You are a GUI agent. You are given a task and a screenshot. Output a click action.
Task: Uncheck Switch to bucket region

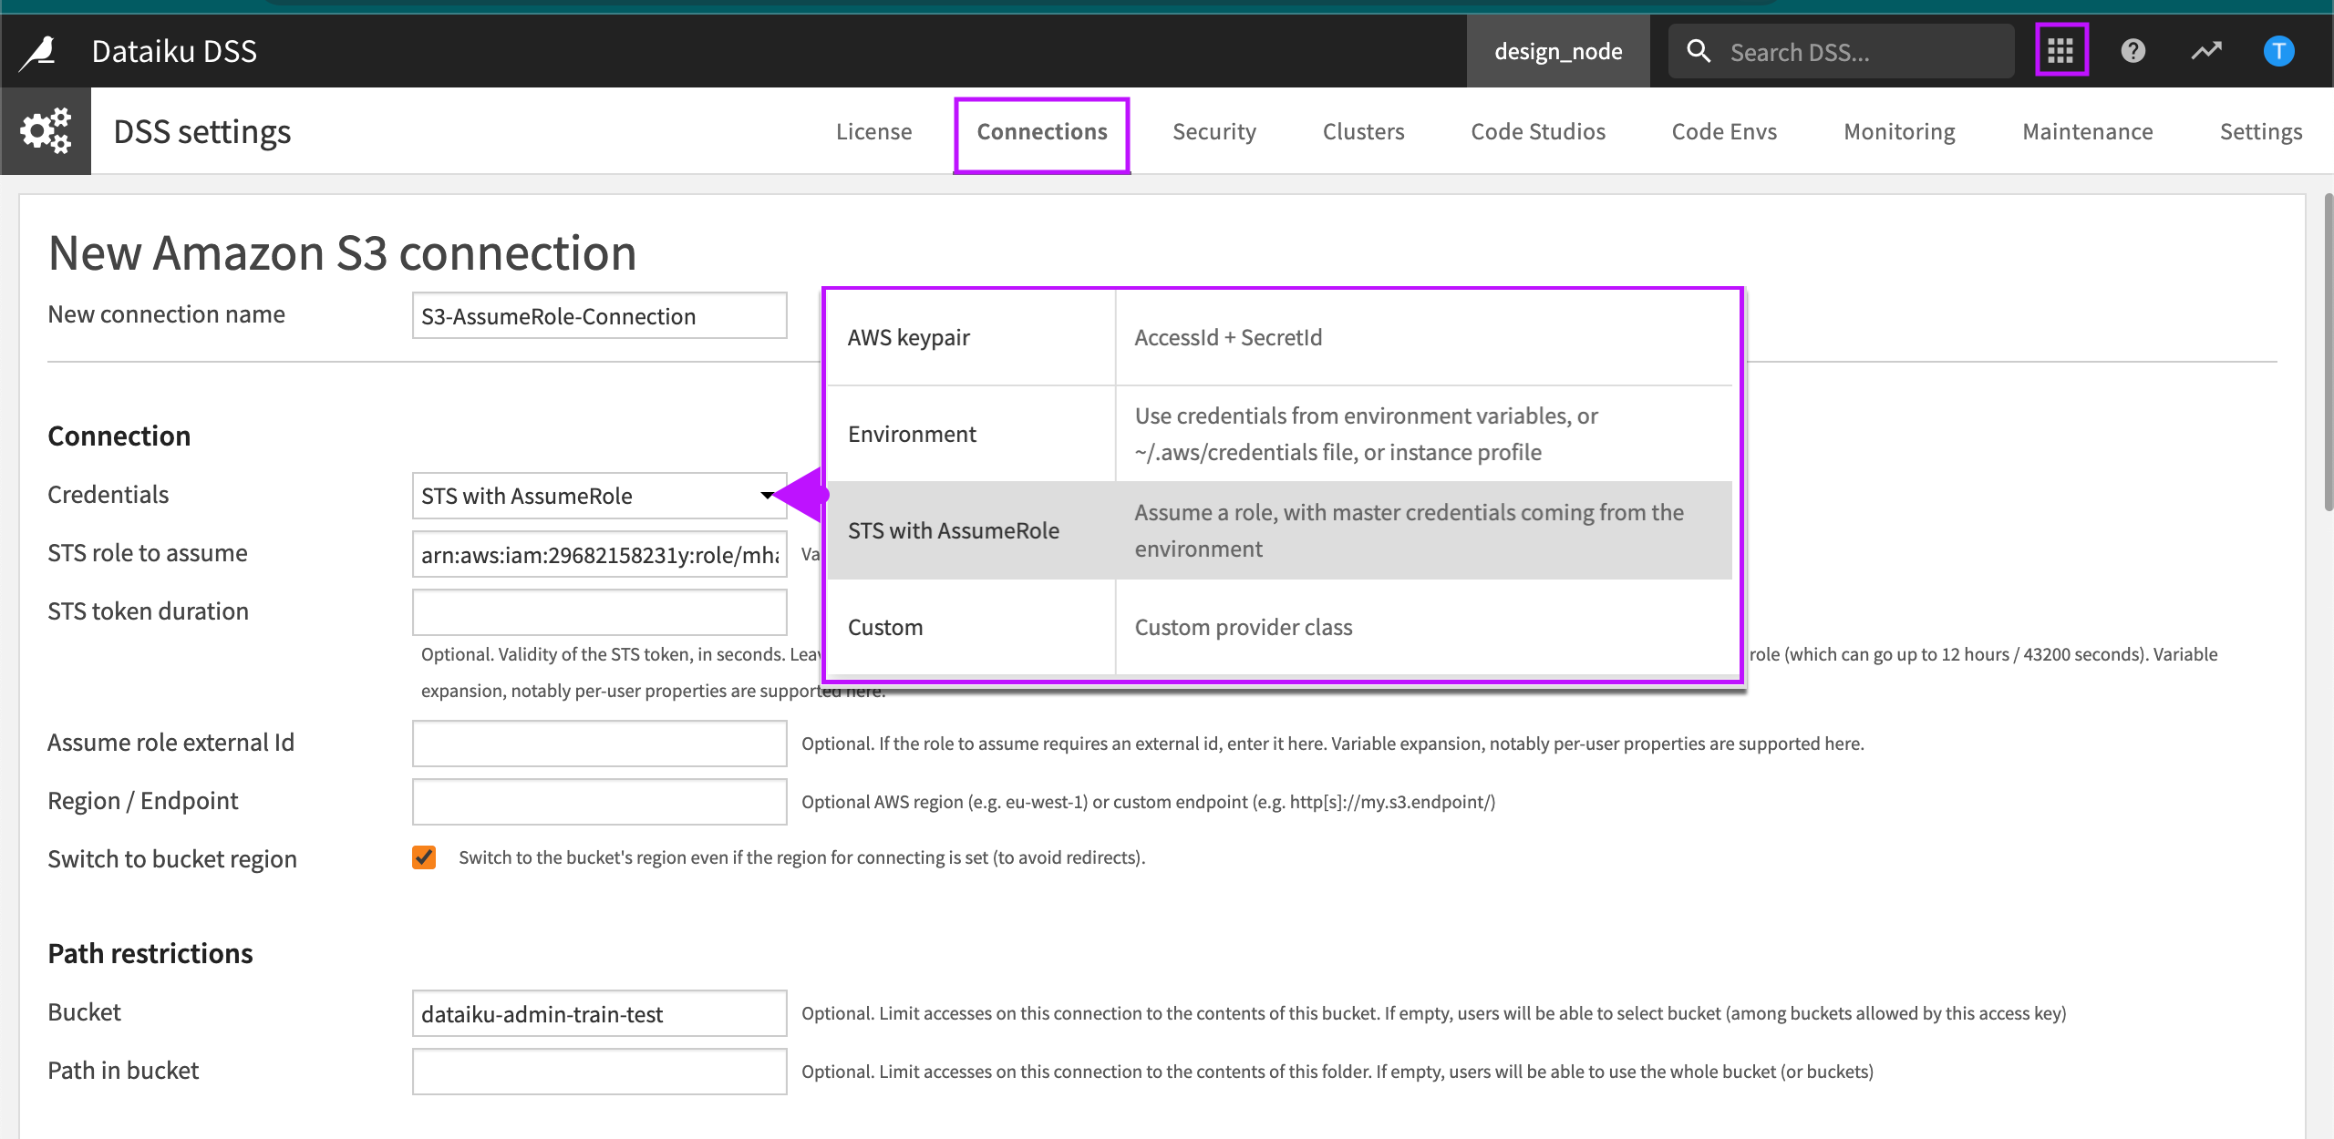point(424,857)
